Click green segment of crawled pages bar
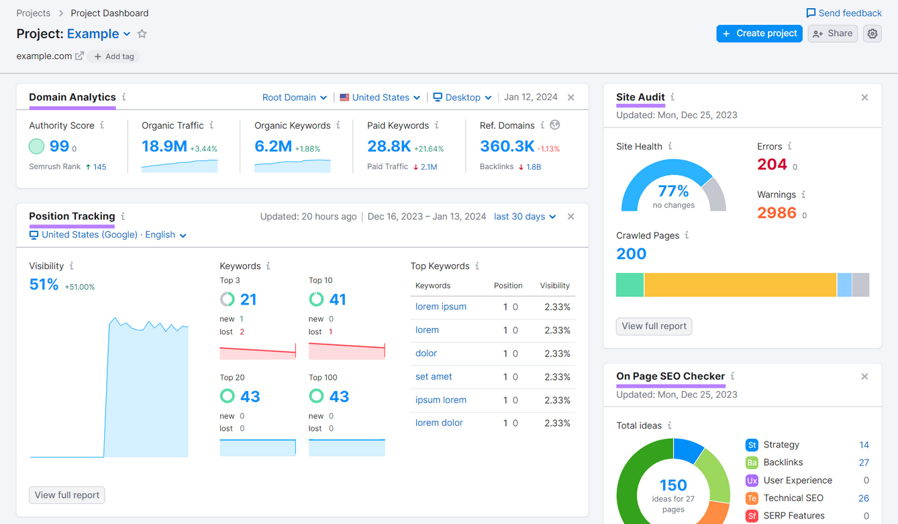Screen dimensions: 898x524 click(x=630, y=285)
